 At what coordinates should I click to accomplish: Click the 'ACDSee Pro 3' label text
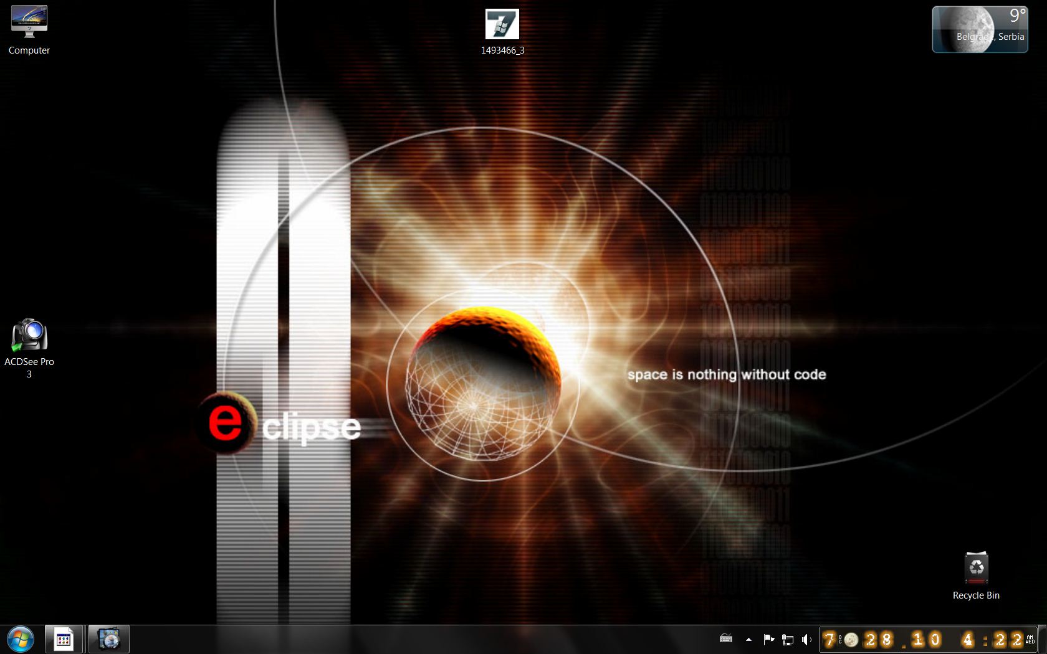pos(29,367)
